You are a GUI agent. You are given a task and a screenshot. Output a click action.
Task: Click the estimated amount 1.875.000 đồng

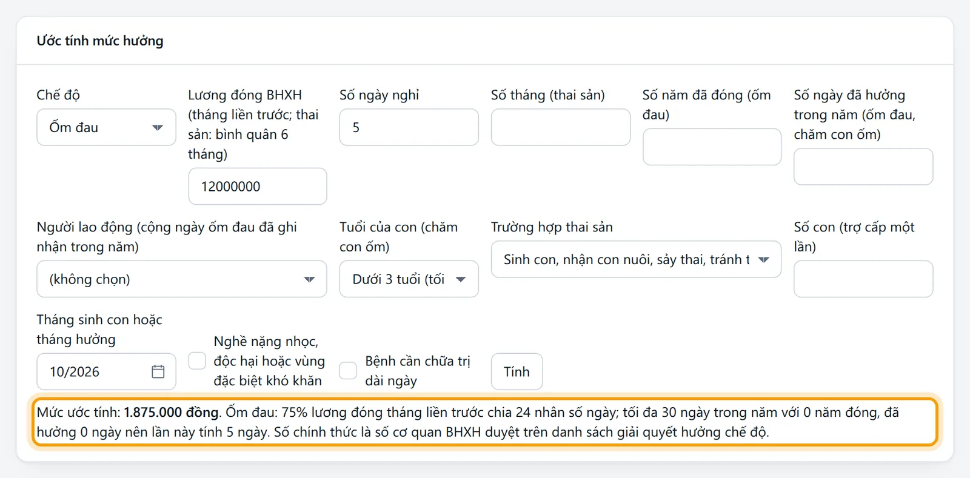click(x=172, y=413)
